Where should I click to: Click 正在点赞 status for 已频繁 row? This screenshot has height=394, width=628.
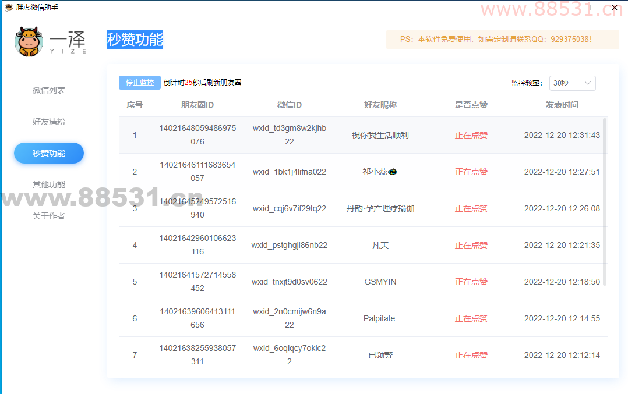tap(471, 355)
